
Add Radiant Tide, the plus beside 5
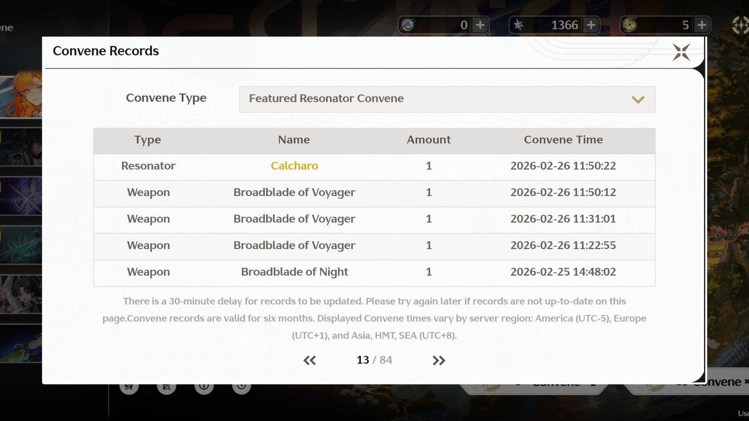pos(702,25)
